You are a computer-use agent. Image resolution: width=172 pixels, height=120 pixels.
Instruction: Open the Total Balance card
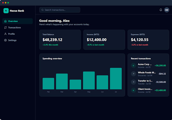60,40
